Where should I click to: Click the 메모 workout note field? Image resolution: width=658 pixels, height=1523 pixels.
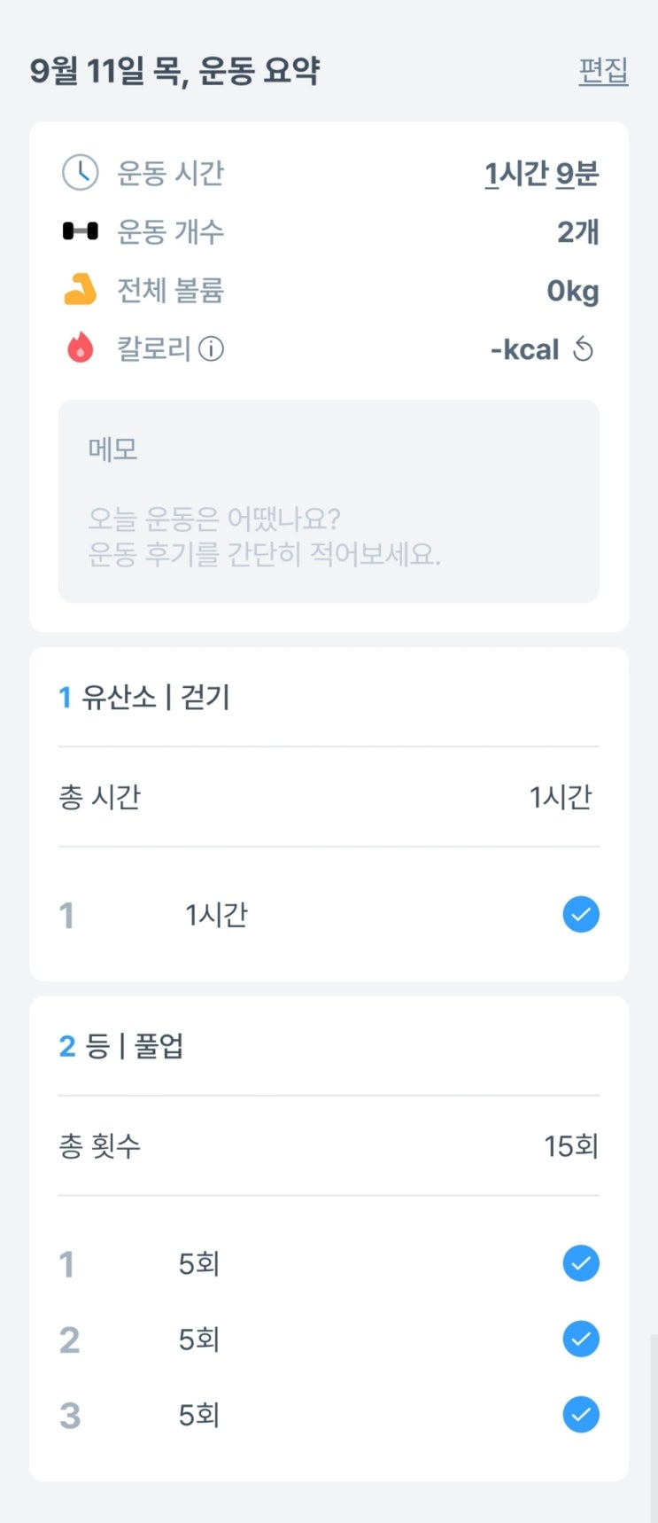tap(329, 501)
